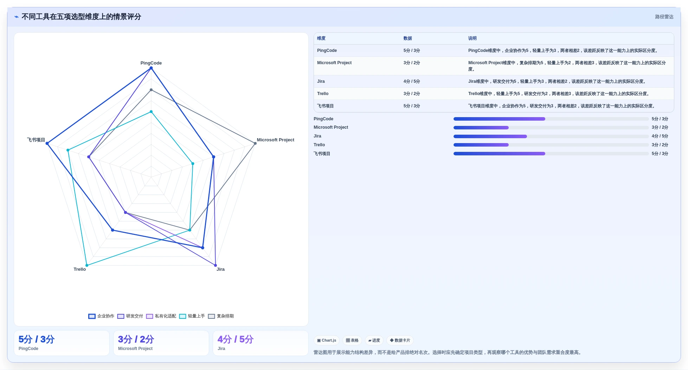Image resolution: width=688 pixels, height=370 pixels.
Task: Click the 进度 tag chip
Action: 374,340
